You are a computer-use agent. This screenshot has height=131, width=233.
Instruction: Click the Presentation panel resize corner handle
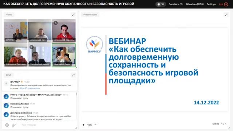pyautogui.click(x=229, y=128)
